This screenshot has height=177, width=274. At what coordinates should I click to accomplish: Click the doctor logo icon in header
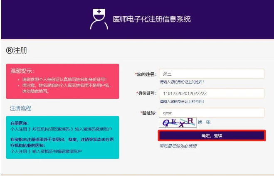99,19
